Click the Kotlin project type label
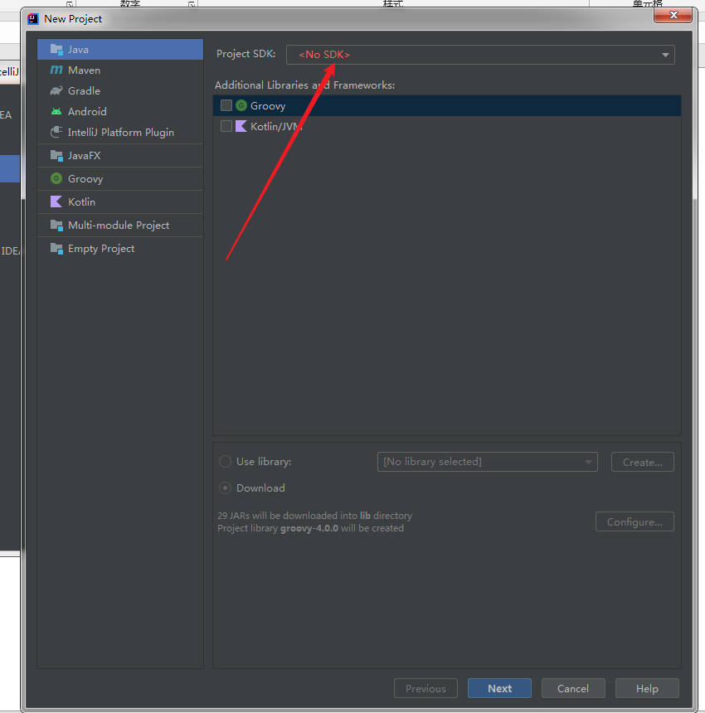705x713 pixels. coord(81,202)
